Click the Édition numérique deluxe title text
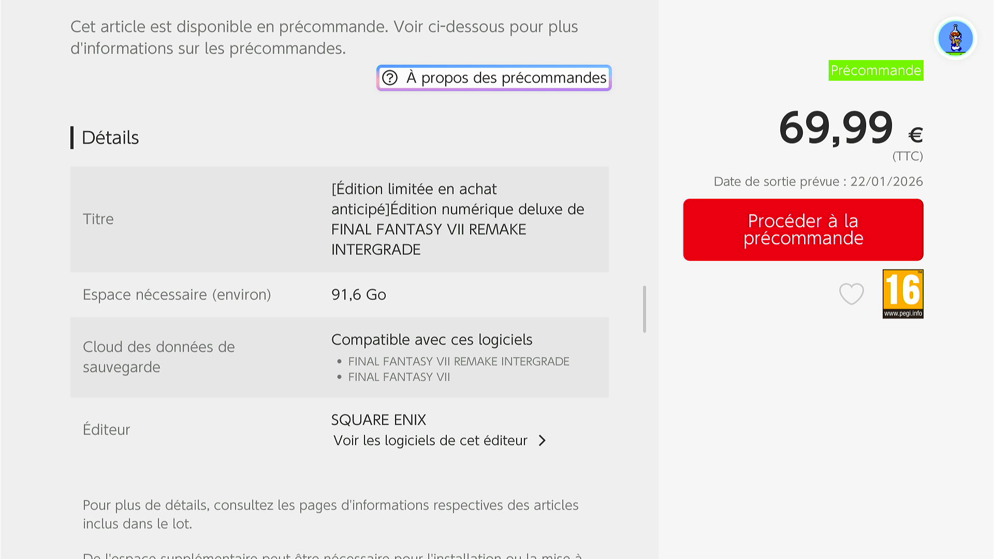This screenshot has width=994, height=559. 457,219
